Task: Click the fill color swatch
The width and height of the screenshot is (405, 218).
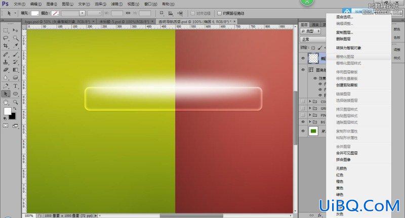Action: [x=35, y=13]
